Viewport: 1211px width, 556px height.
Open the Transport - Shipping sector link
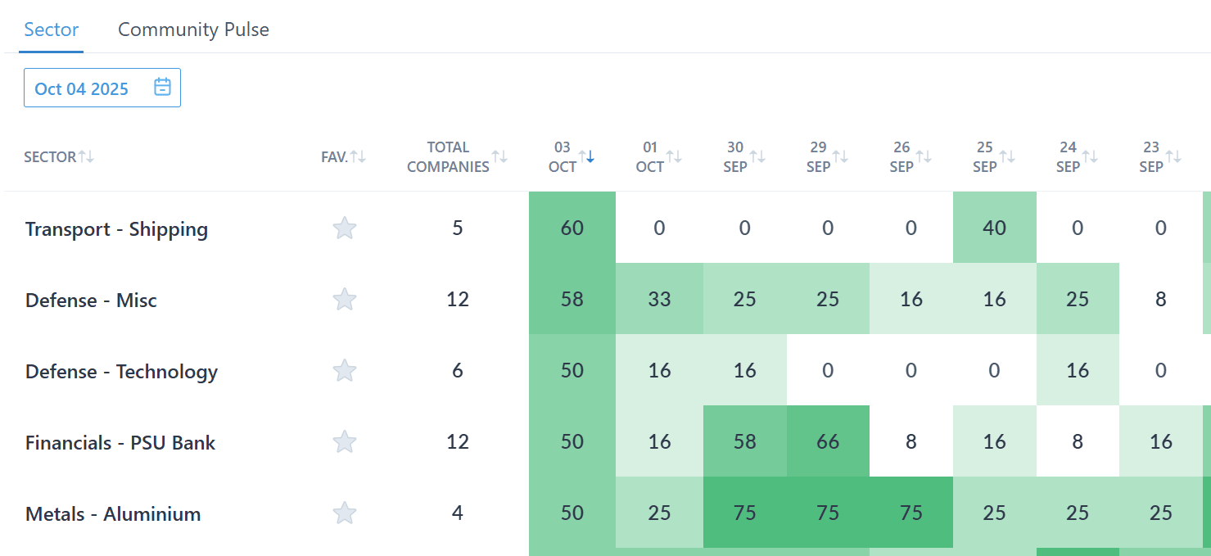pyautogui.click(x=116, y=229)
